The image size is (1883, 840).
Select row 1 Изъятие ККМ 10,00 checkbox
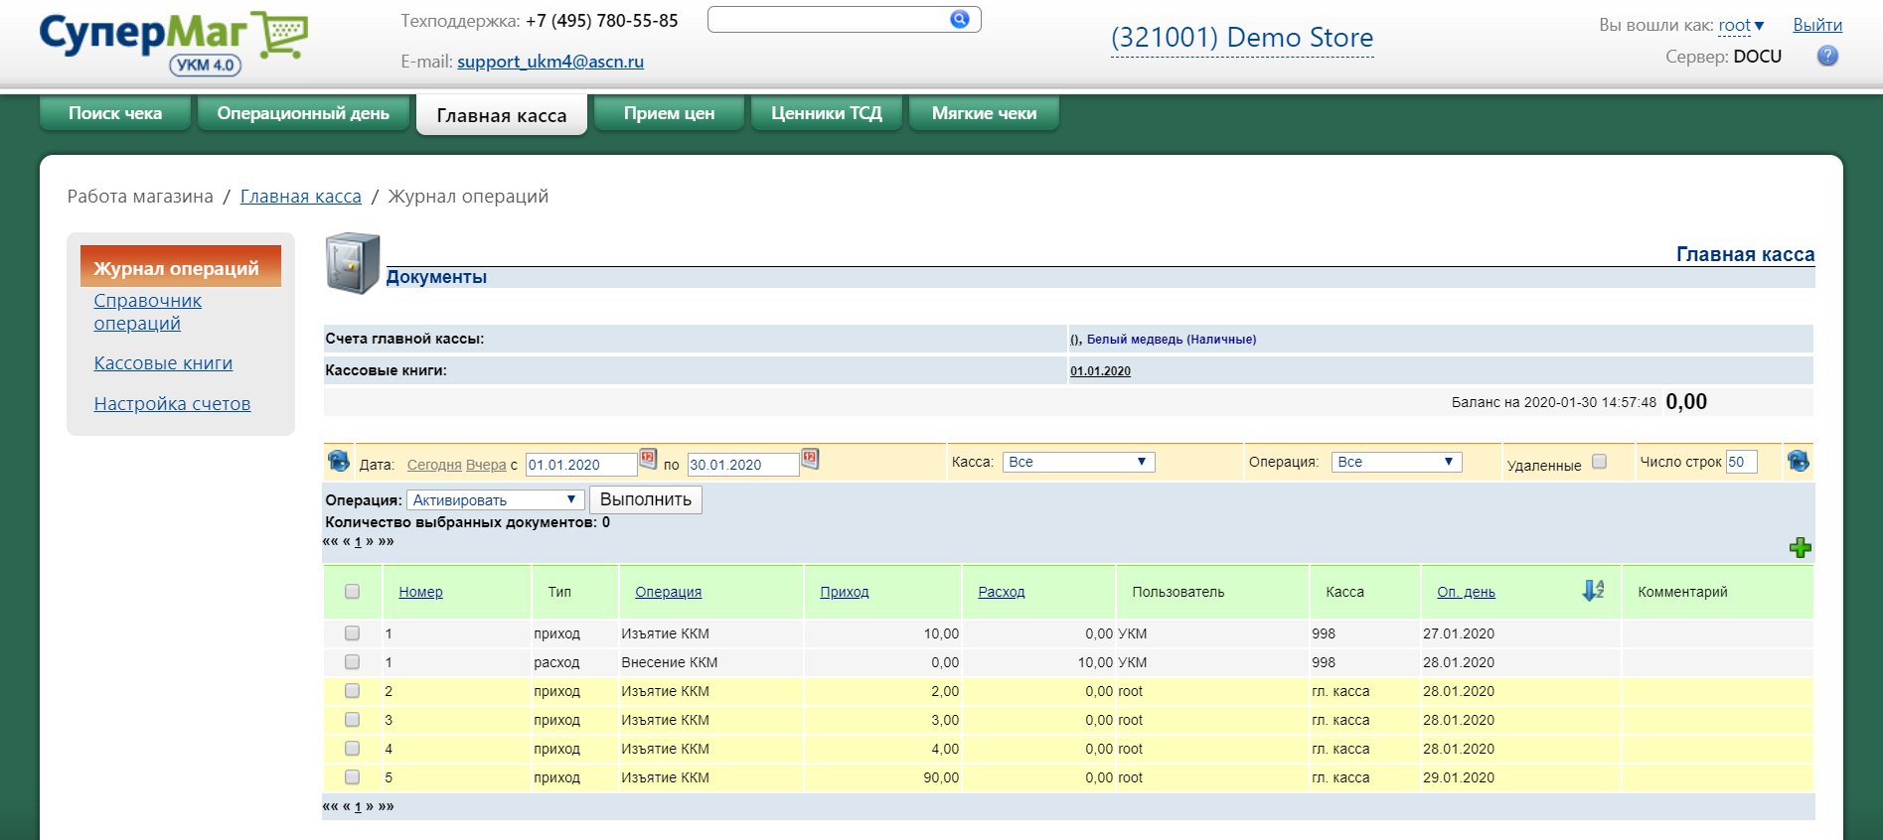click(x=352, y=632)
